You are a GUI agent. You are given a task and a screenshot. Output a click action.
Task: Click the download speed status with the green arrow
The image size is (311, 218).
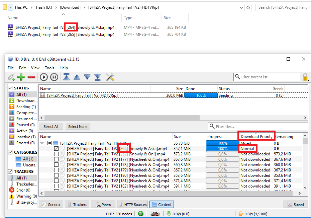tap(178, 214)
